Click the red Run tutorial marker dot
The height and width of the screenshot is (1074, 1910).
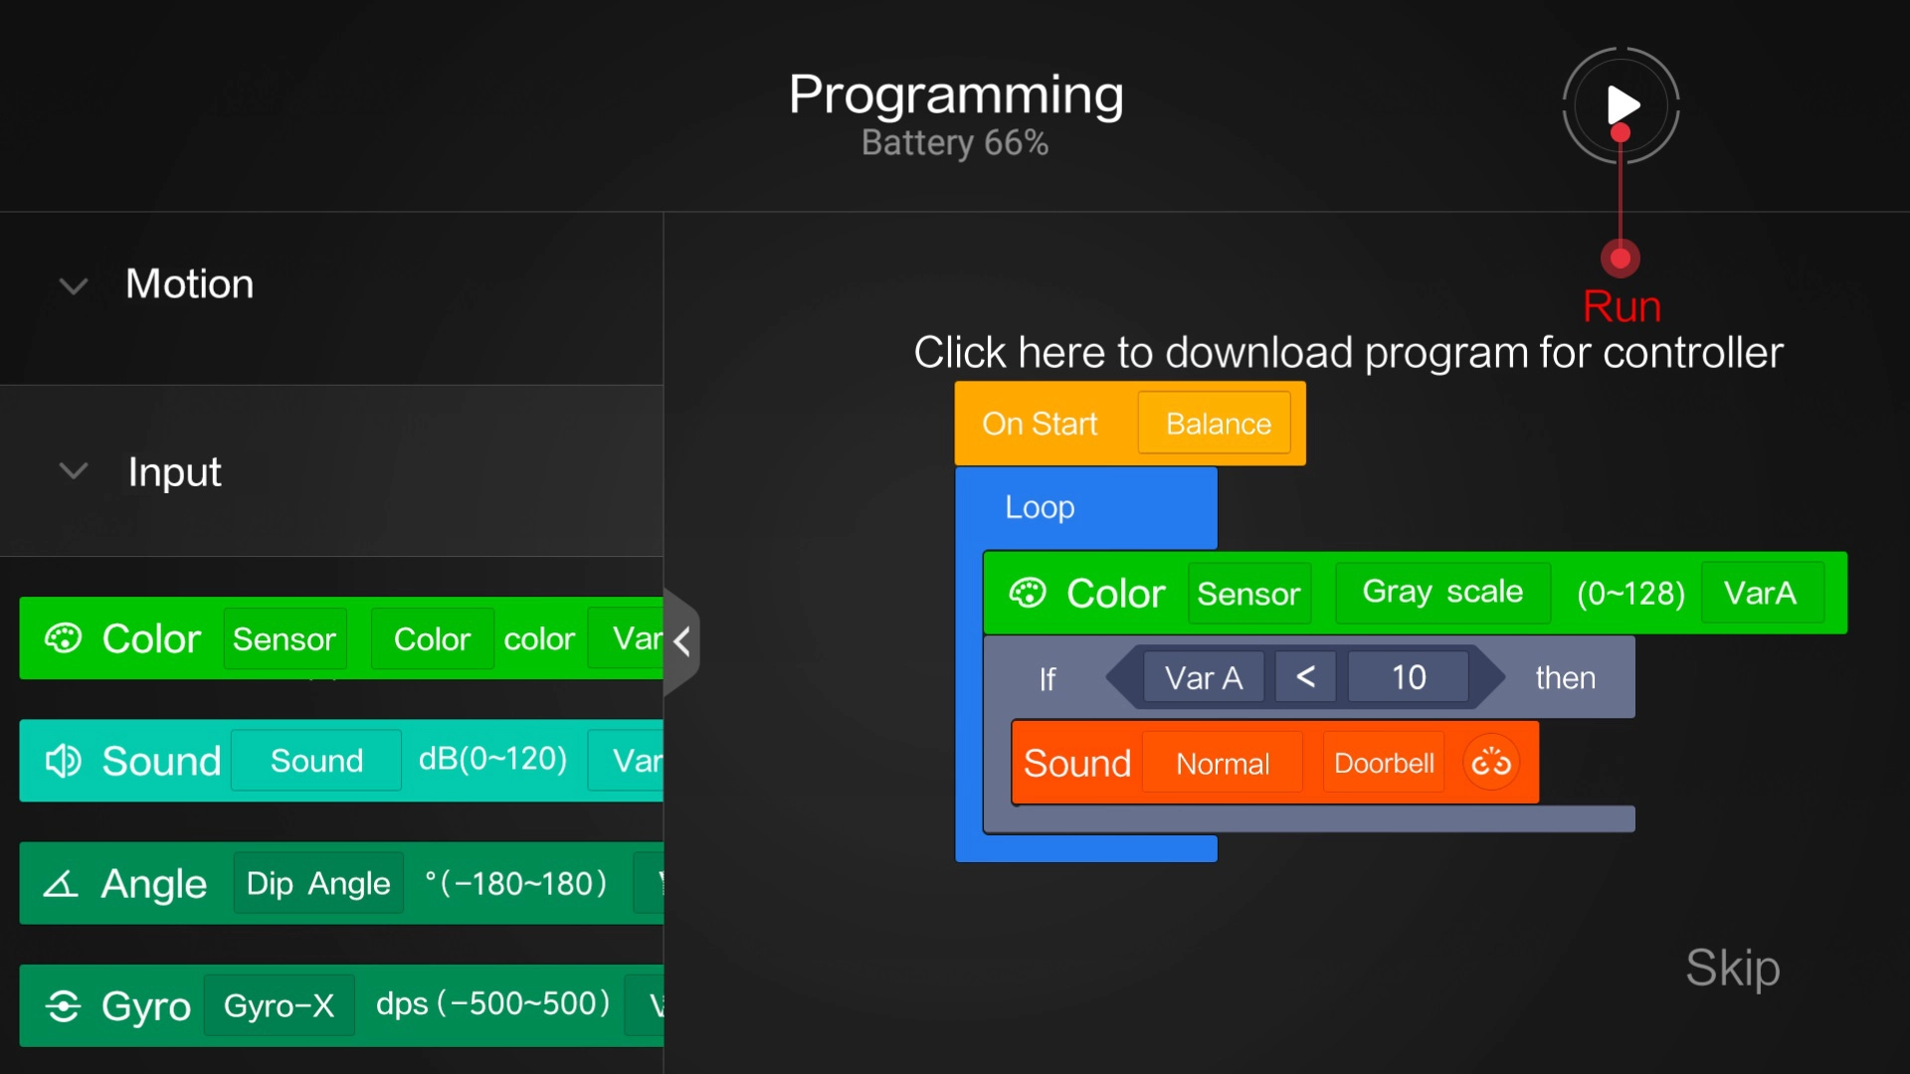[x=1621, y=259]
